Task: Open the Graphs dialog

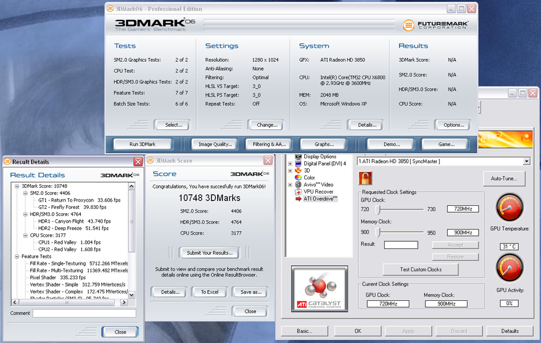Action: click(x=324, y=144)
